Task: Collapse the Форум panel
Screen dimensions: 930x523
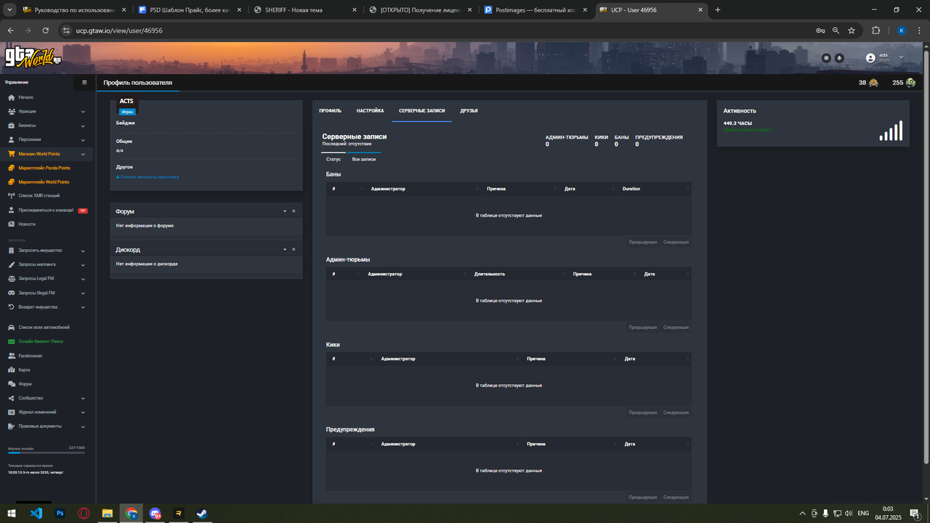Action: (285, 211)
